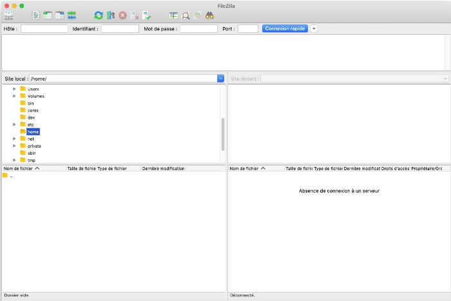Click the reconnect to last server icon

click(147, 15)
